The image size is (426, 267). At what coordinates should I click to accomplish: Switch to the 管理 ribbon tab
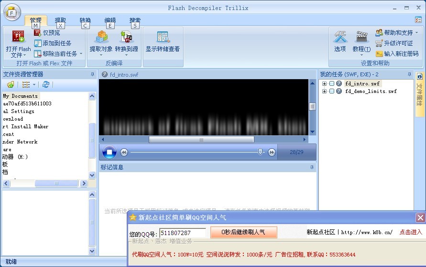coord(35,21)
